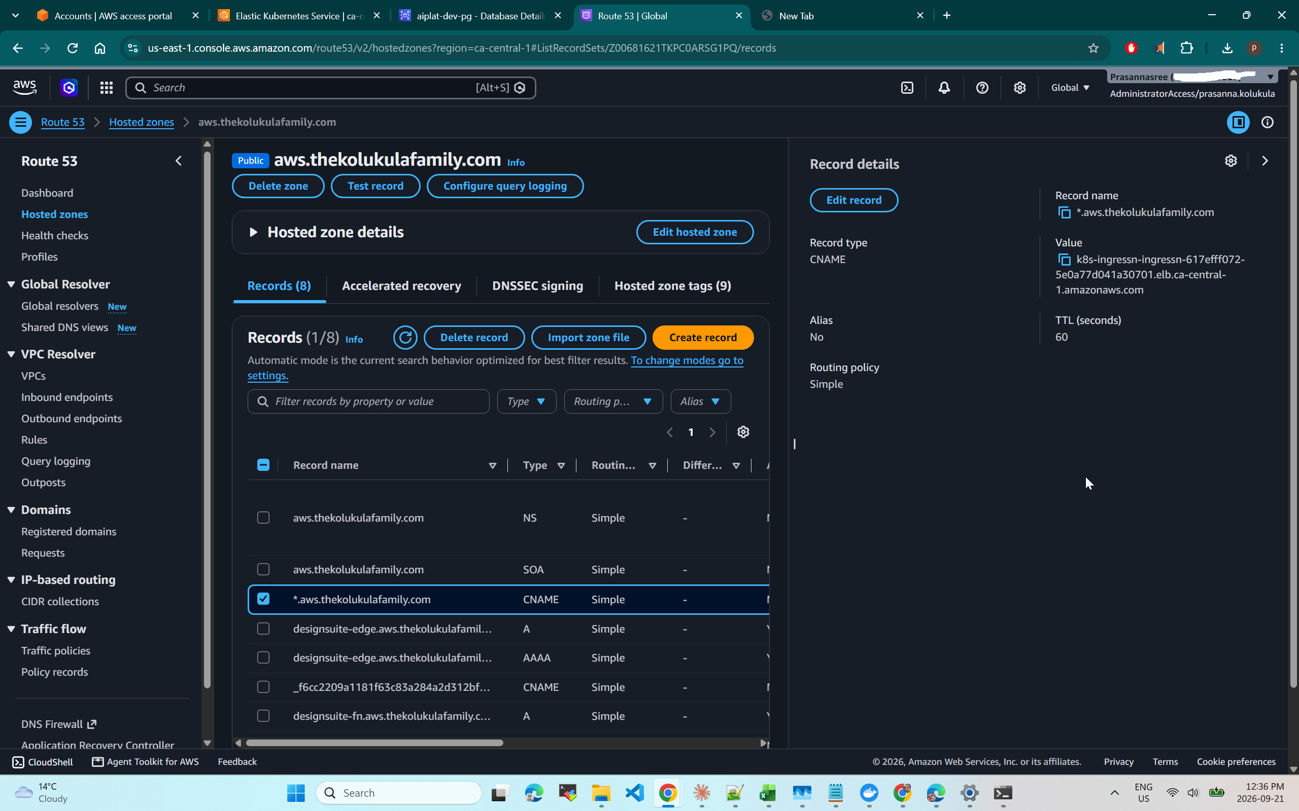Open the AWS services grid menu
The width and height of the screenshot is (1299, 811).
pos(106,87)
